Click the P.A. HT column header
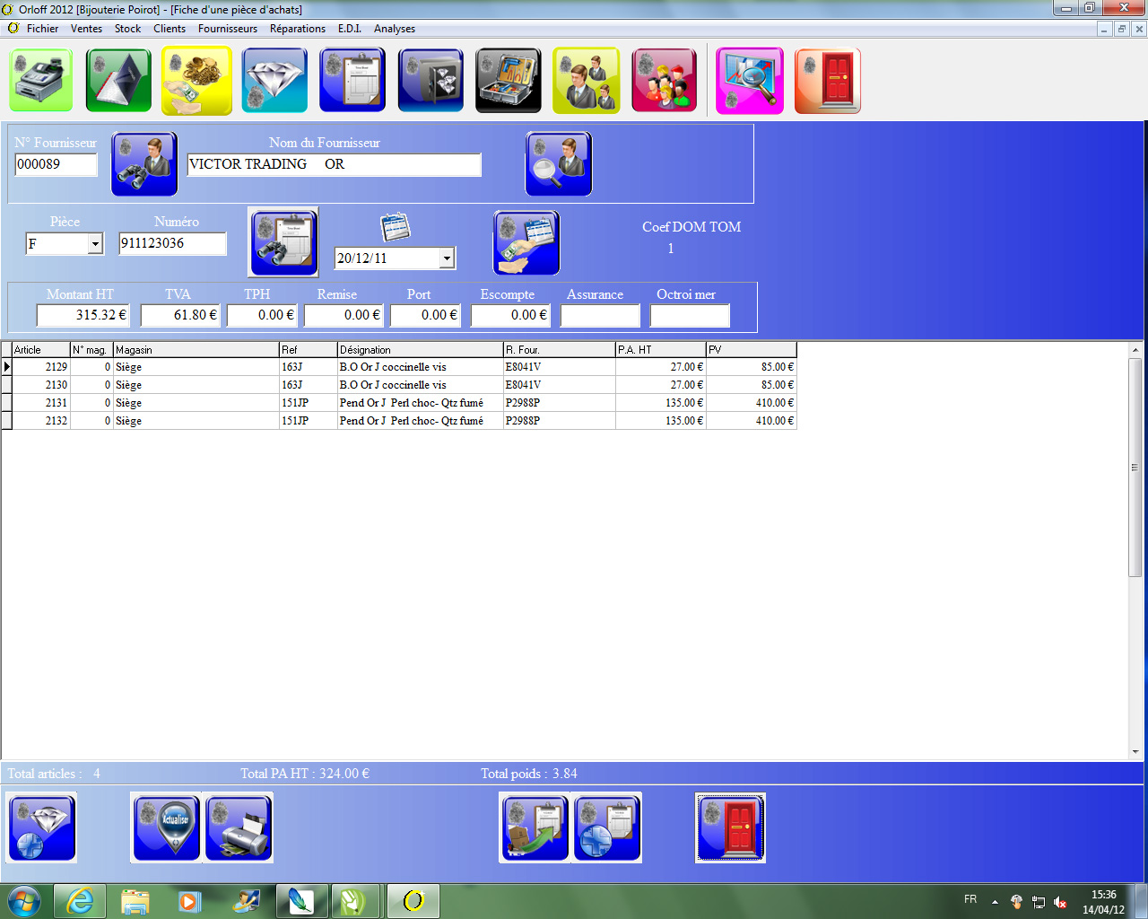Viewport: 1148px width, 919px height. 660,350
